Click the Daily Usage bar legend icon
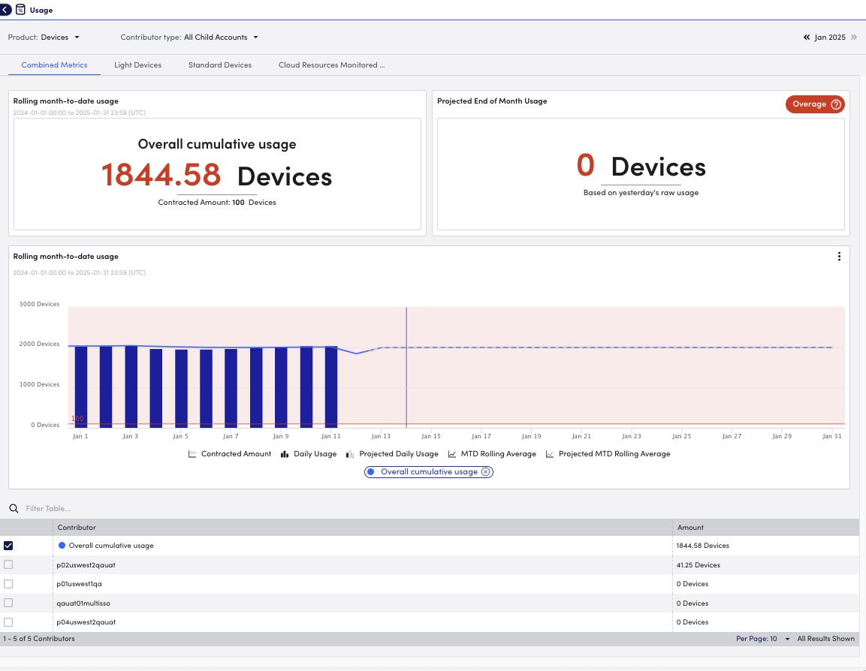Image resolution: width=866 pixels, height=671 pixels. tap(285, 454)
